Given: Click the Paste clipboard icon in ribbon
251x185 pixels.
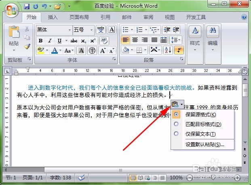Looking at the screenshot, I should [14, 32].
